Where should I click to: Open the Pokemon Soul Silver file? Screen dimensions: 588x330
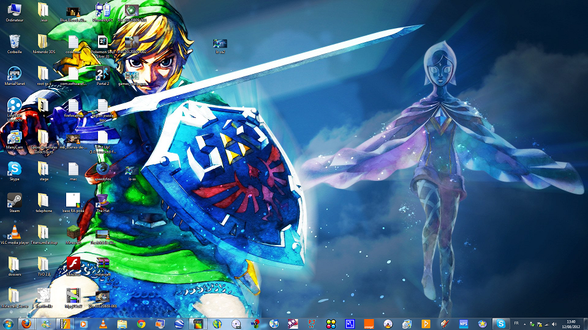pyautogui.click(x=102, y=46)
